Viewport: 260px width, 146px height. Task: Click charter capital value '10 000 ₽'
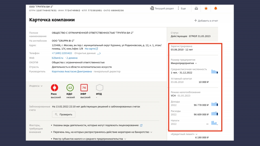click(204, 82)
